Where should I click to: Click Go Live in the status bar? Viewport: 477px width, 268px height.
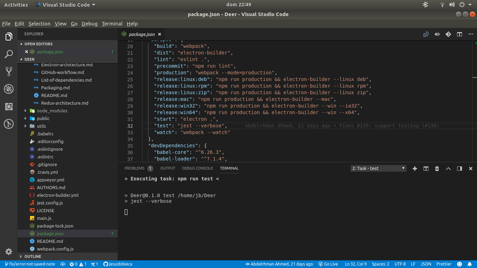pyautogui.click(x=328, y=264)
